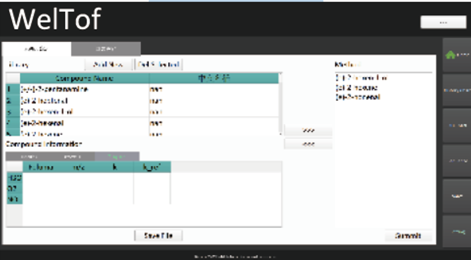Click the fifth sidebar button
Image resolution: width=471 pixels, height=260 pixels.
[456, 196]
